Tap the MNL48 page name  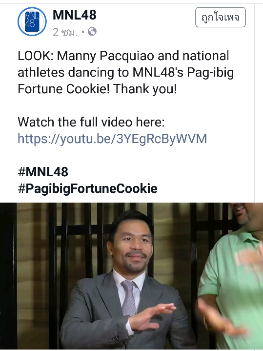click(74, 15)
